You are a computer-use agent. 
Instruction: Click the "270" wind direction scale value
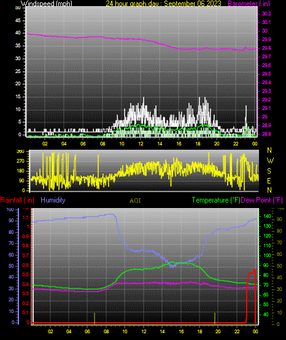[x=20, y=161]
